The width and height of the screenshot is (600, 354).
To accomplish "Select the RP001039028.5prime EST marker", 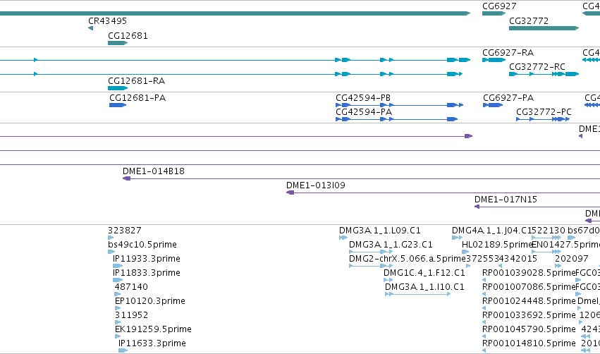I will (x=484, y=280).
